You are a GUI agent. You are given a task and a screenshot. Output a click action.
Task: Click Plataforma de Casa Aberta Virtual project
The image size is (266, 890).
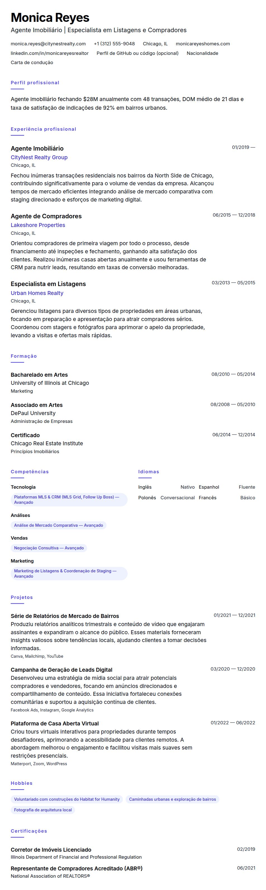pos(55,723)
